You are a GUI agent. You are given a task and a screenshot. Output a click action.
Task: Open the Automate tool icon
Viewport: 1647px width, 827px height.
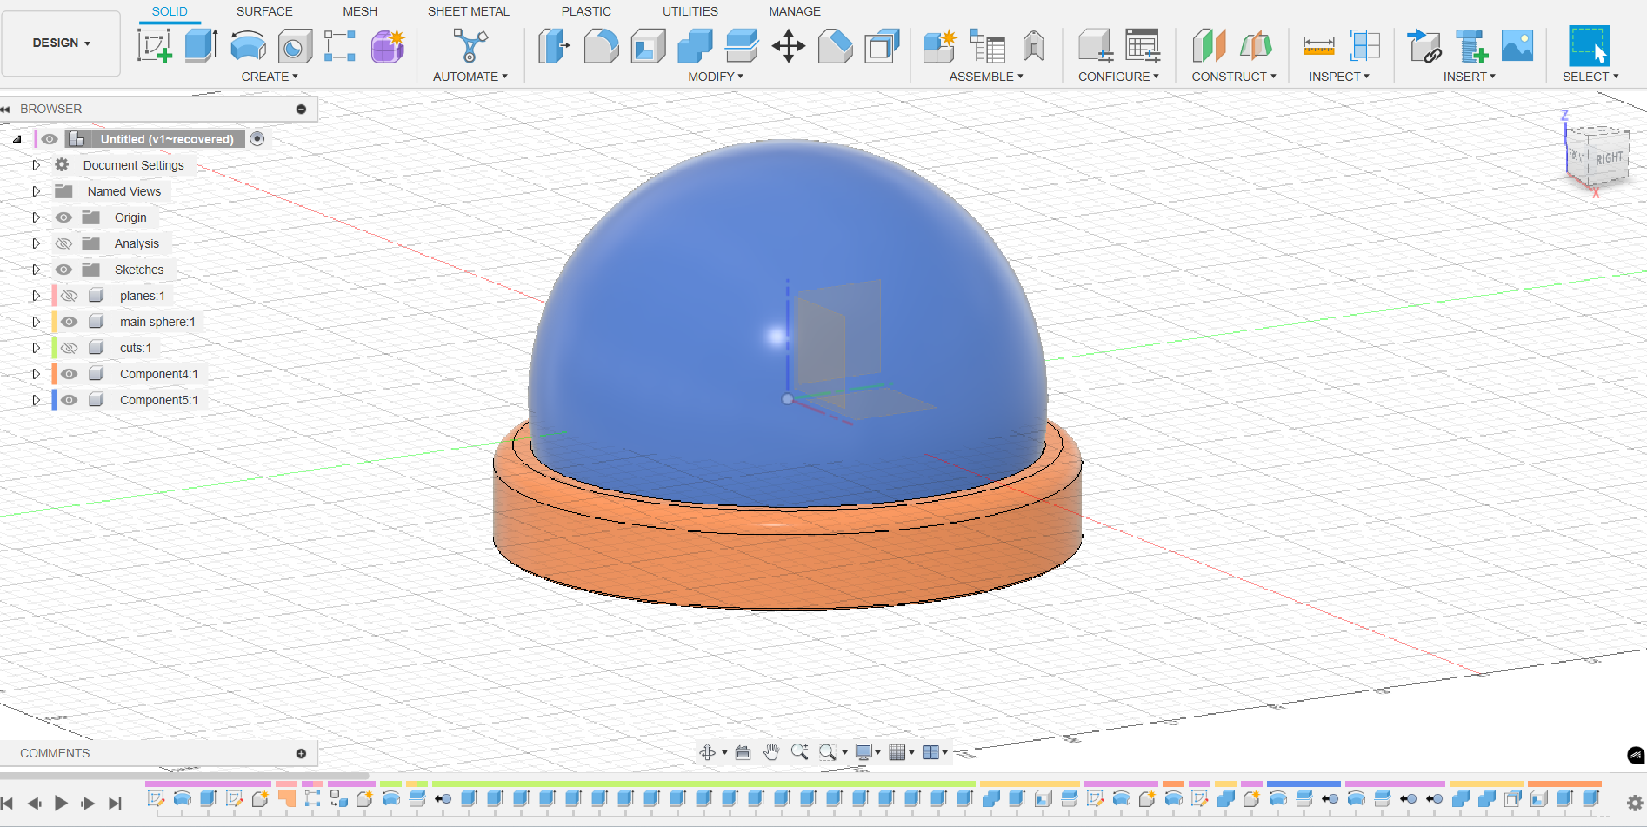coord(470,45)
